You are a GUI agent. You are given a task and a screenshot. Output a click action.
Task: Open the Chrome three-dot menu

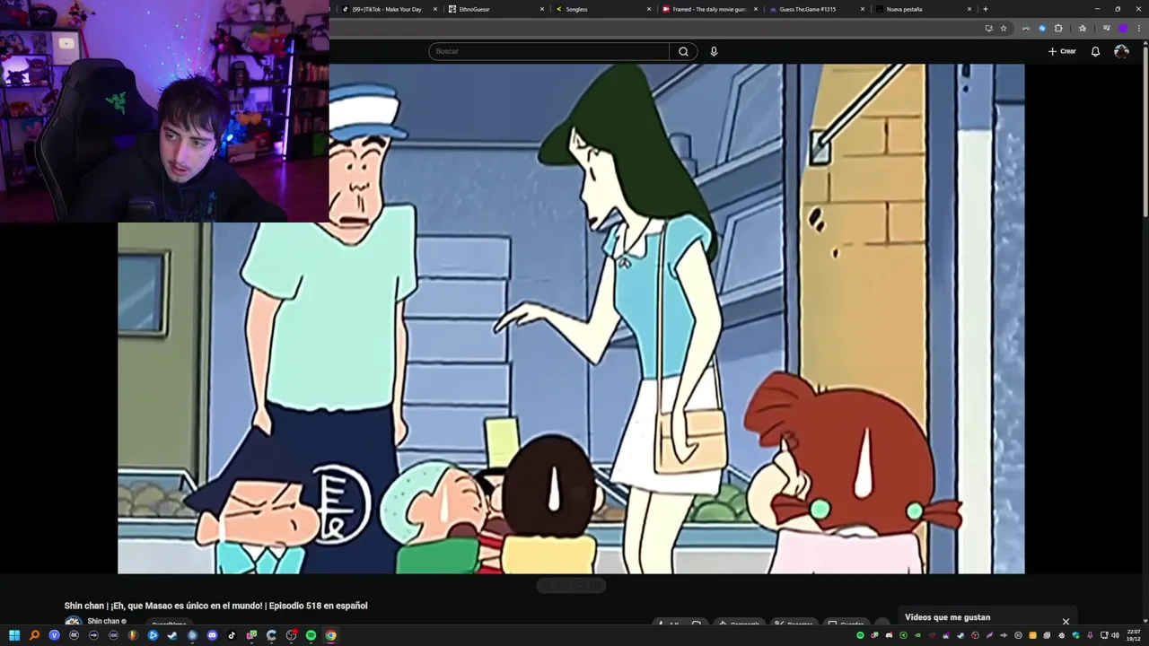pyautogui.click(x=1139, y=28)
